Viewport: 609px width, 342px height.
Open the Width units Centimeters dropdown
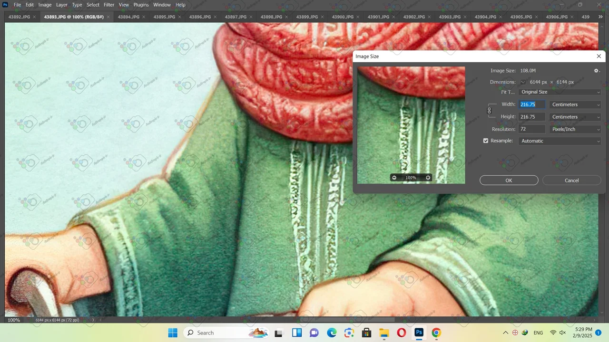coord(575,104)
